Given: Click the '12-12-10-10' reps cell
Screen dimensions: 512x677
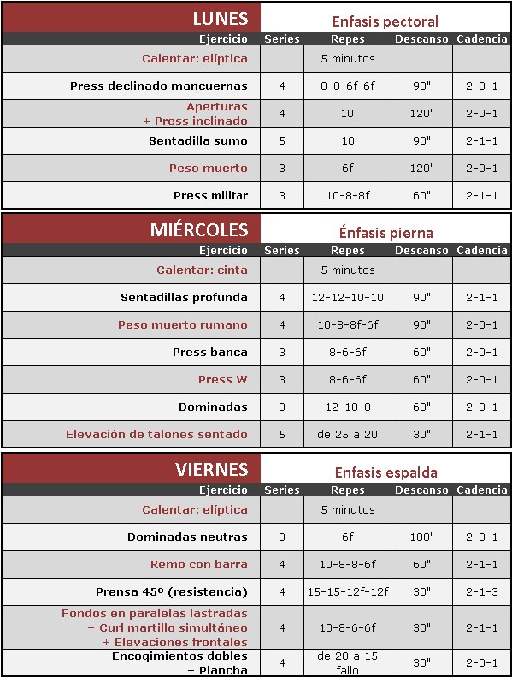Looking at the screenshot, I should pos(348,298).
